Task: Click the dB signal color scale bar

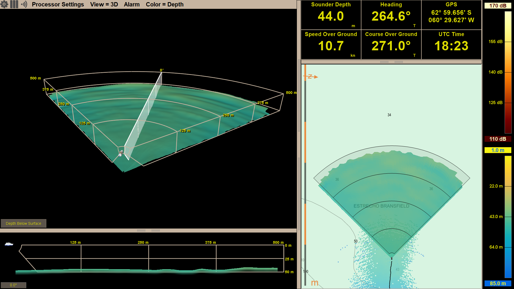Action: 508,72
